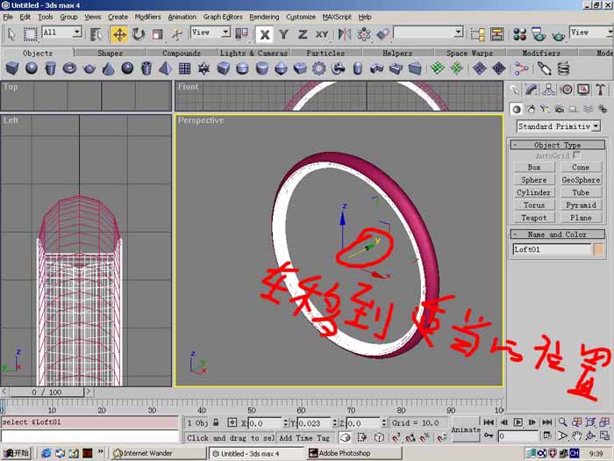Viewport: 614px width, 461px height.
Task: Click the Cone shelf icon
Action: click(x=108, y=68)
